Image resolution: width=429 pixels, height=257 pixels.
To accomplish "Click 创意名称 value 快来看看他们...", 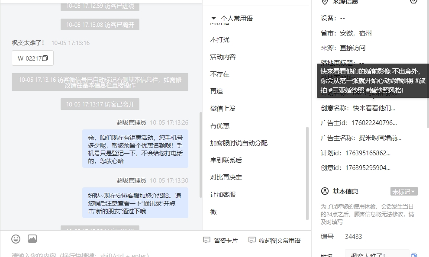I will 374,108.
